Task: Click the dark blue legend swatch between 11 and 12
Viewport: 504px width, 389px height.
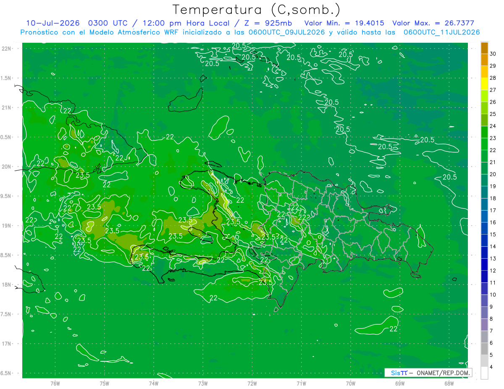Action: (x=484, y=277)
